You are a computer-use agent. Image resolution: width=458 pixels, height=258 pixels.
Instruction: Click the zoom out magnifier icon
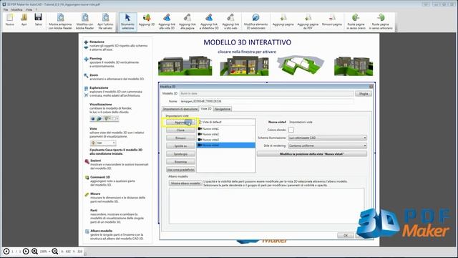54,252
